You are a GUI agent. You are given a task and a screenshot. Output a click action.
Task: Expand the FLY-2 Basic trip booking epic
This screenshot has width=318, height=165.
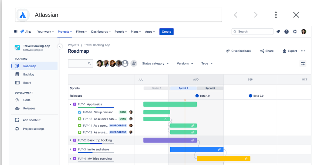coord(70,140)
